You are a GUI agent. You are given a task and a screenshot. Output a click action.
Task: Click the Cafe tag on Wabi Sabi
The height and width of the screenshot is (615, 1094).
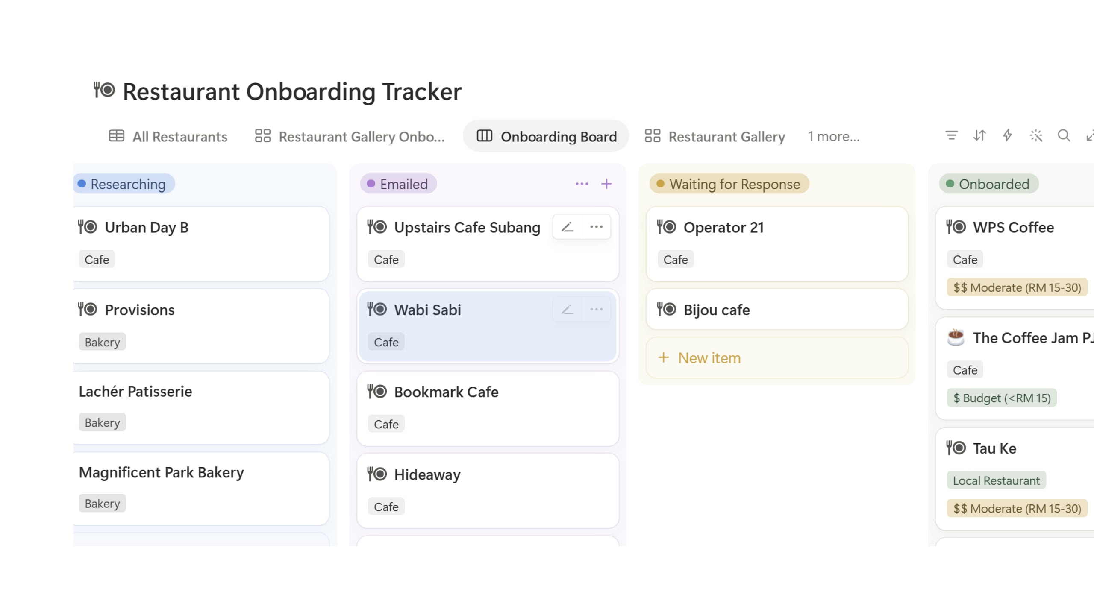pos(386,342)
